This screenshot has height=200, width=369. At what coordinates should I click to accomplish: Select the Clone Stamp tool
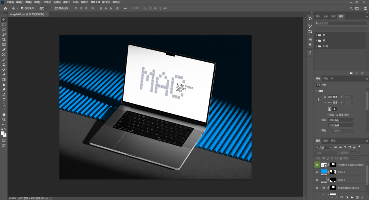[x=4, y=65]
